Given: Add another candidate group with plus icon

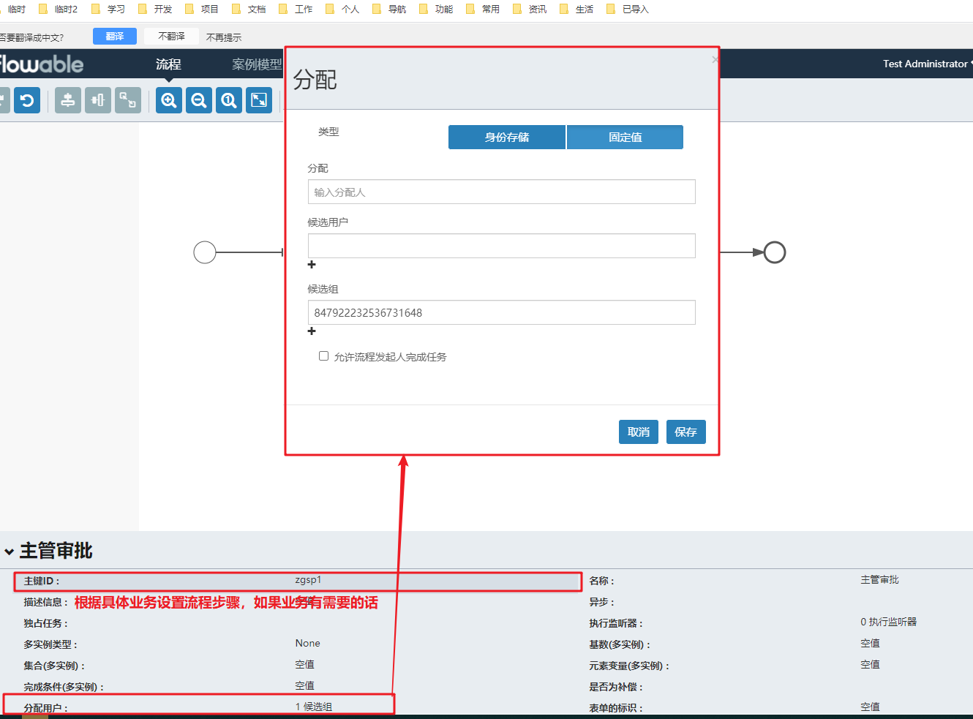Looking at the screenshot, I should [x=312, y=331].
